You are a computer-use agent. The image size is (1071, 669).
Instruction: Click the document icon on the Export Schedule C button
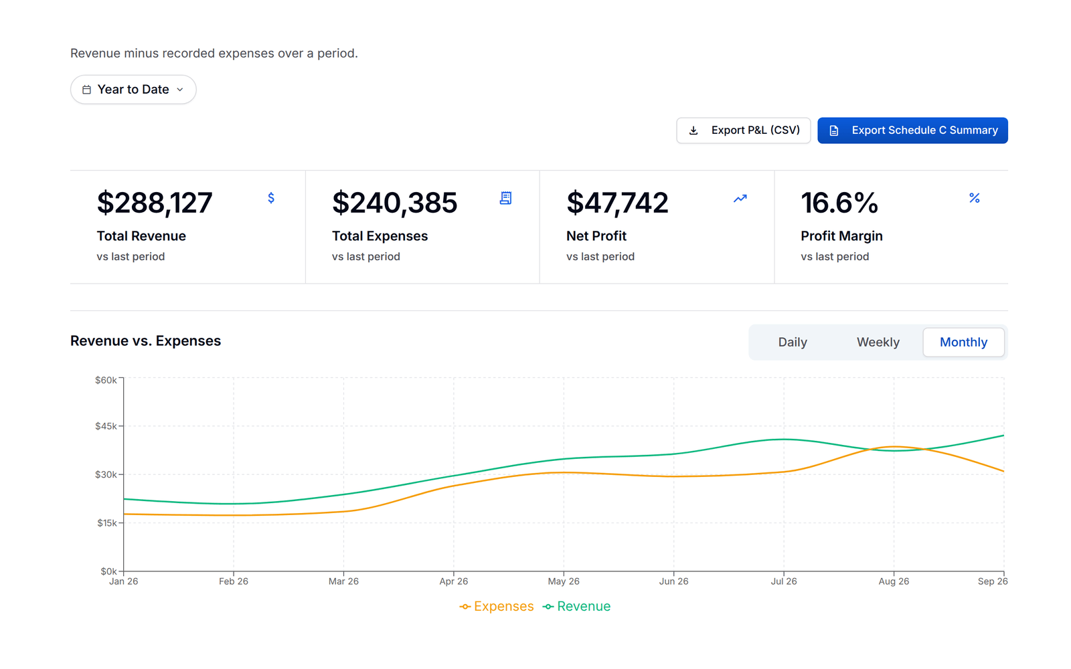tap(834, 130)
